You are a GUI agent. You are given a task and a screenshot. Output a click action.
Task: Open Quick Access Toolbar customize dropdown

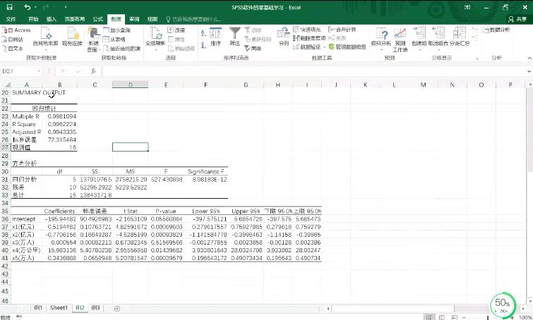tap(65, 7)
